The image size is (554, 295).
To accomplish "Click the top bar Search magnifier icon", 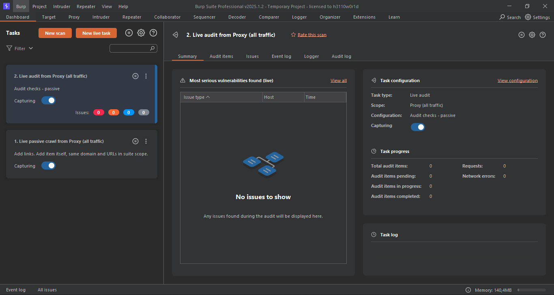I will [502, 17].
